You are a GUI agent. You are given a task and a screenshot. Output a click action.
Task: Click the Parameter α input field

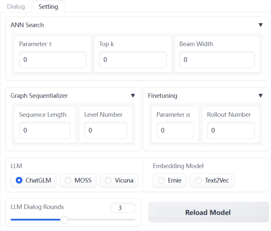point(175,130)
